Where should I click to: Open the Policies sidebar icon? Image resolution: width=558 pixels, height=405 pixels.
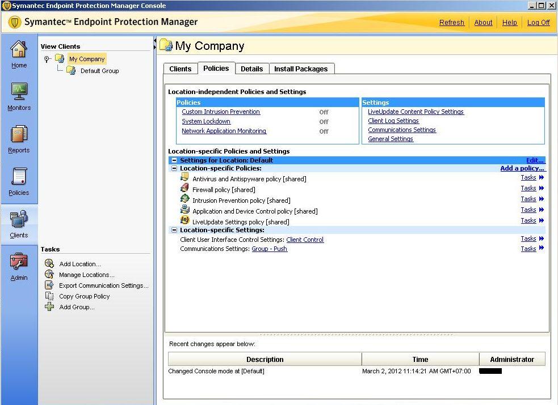pyautogui.click(x=19, y=177)
